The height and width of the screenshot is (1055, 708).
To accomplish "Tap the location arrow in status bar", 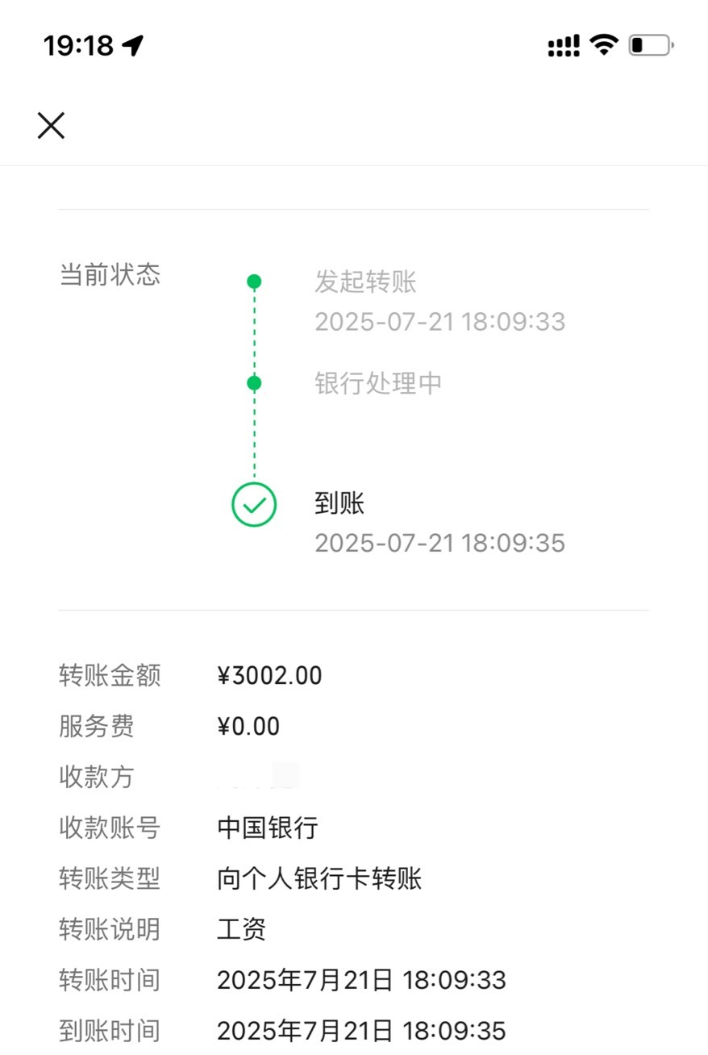I will [x=133, y=45].
